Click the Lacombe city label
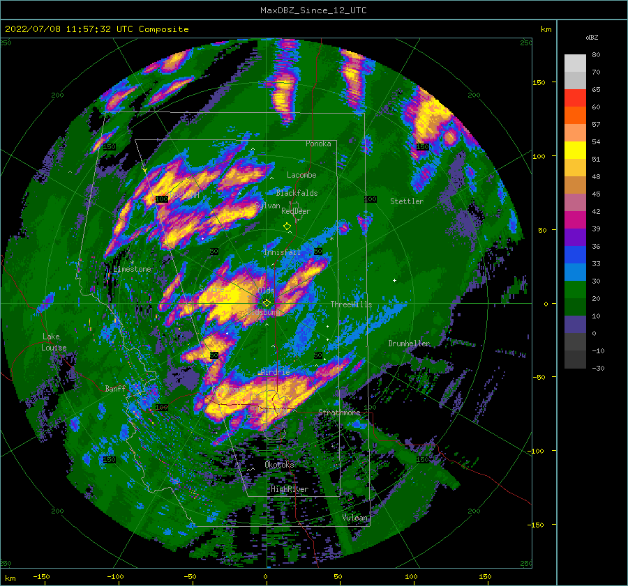 (x=301, y=175)
